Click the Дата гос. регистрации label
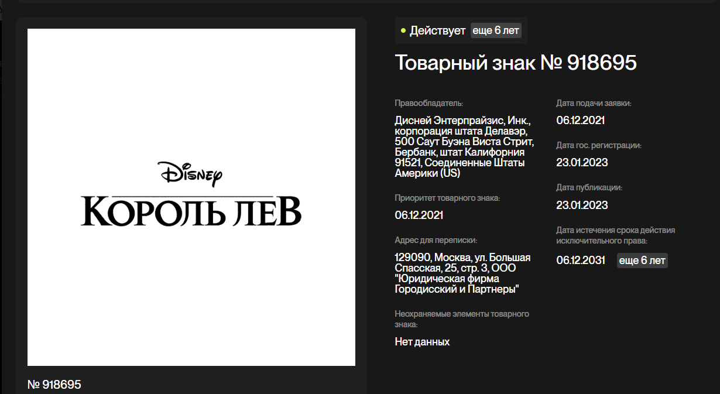Image resolution: width=720 pixels, height=394 pixels. pyautogui.click(x=599, y=146)
